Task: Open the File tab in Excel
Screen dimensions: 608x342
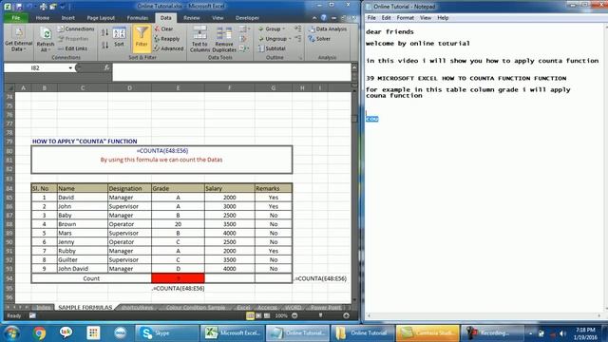Action: click(x=16, y=18)
